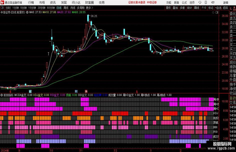
Task: Click the KDJ金叉: 0.00 indicator value
Action: (41, 95)
